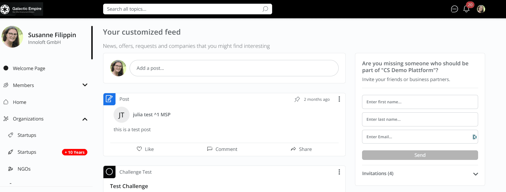Click the search magnifier icon
506x192 pixels.
265,9
